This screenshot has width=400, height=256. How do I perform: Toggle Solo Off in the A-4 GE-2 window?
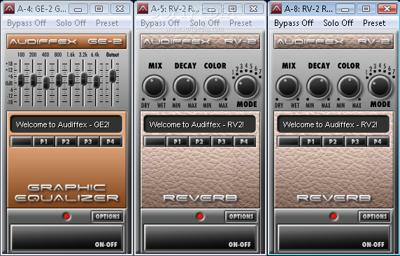click(x=71, y=23)
